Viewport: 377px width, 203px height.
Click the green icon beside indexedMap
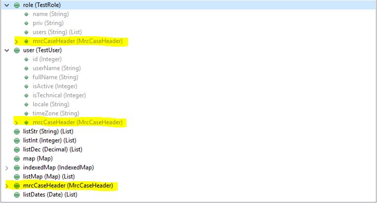[x=17, y=168]
